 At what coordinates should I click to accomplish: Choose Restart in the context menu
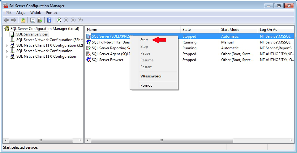click(146, 67)
